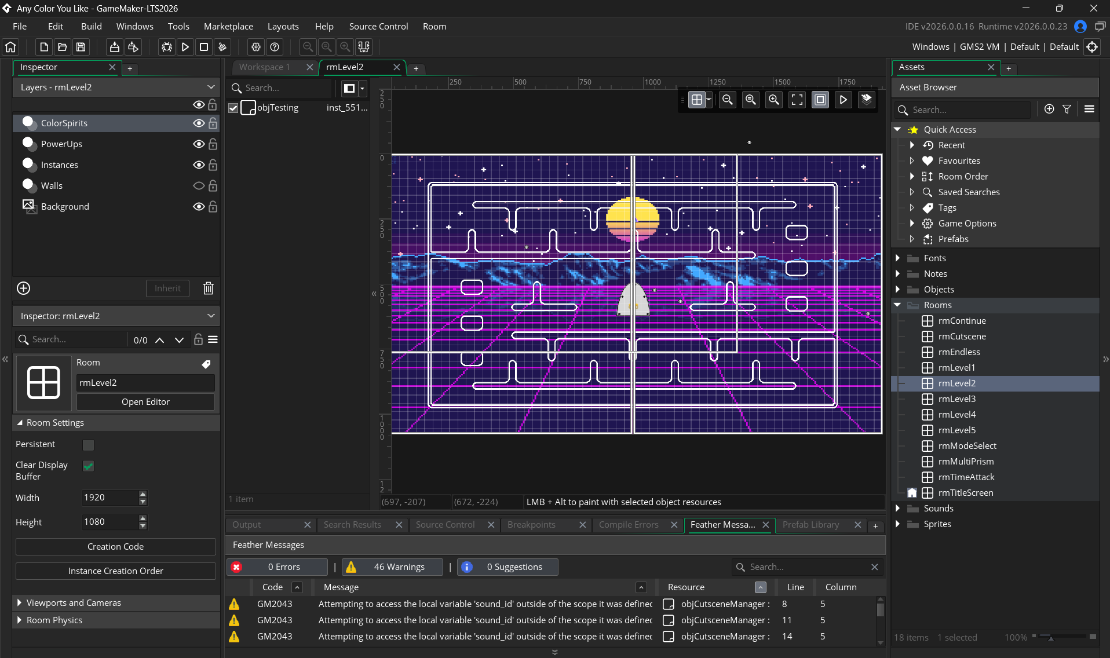Delete layer using the trash icon
Image resolution: width=1110 pixels, height=658 pixels.
click(209, 288)
